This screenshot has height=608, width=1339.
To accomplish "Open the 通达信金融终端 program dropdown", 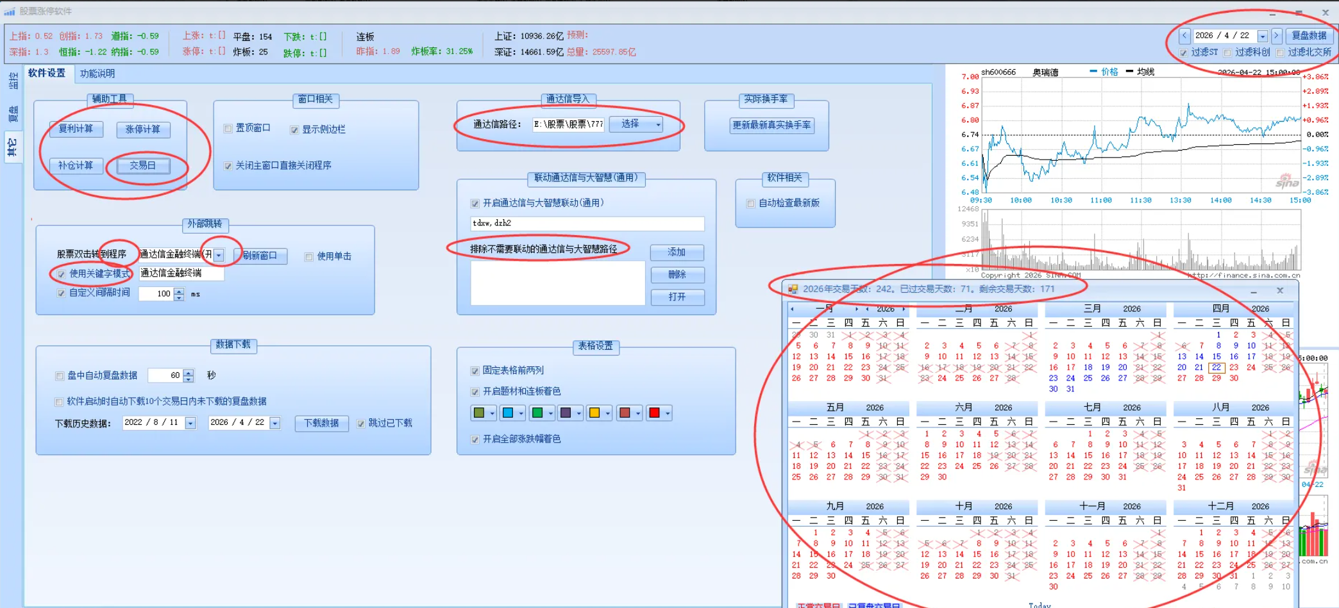I will pyautogui.click(x=219, y=254).
